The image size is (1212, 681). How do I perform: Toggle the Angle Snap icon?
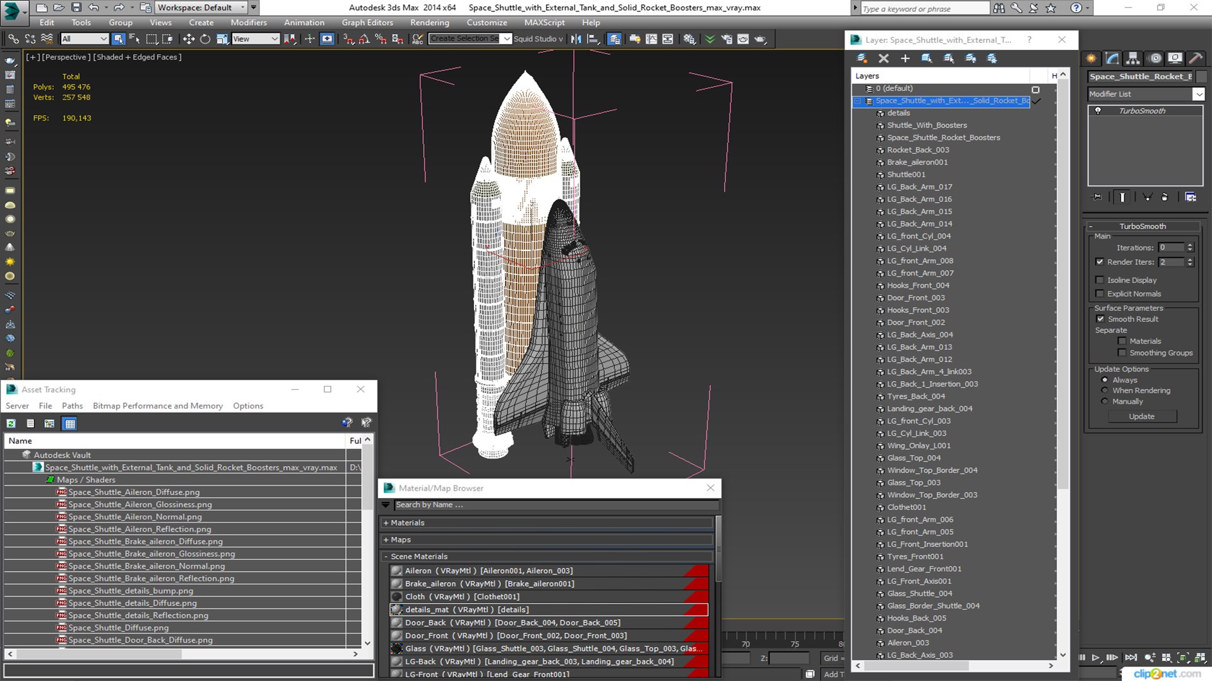[x=364, y=39]
